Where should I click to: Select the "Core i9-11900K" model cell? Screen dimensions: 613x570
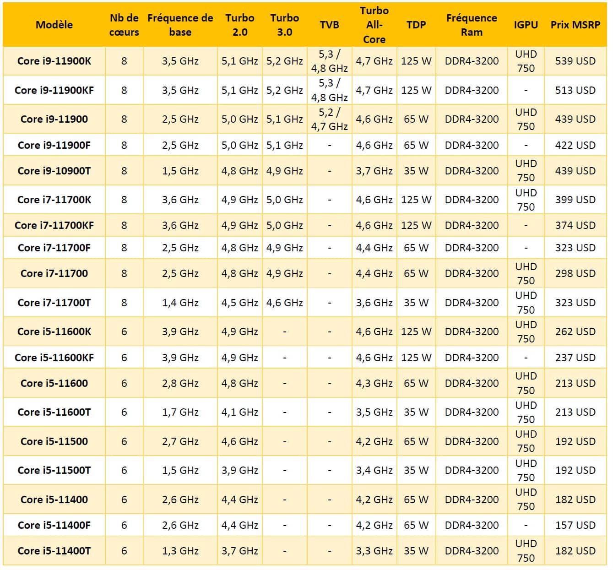pyautogui.click(x=54, y=61)
